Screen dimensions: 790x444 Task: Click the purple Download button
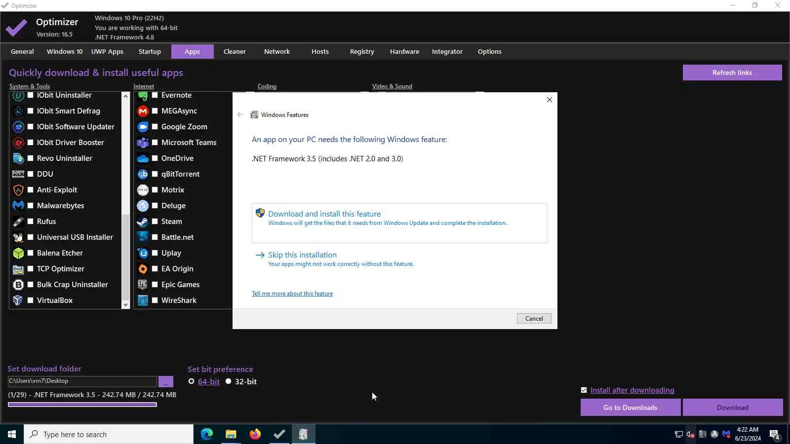[x=733, y=407]
